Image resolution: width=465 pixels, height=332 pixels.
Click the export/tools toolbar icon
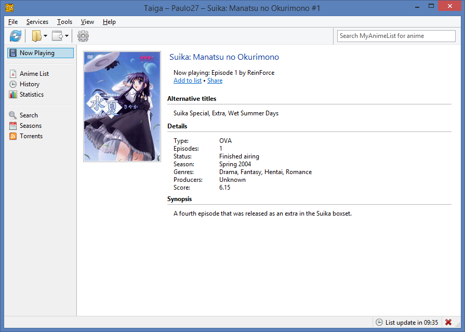pyautogui.click(x=57, y=36)
